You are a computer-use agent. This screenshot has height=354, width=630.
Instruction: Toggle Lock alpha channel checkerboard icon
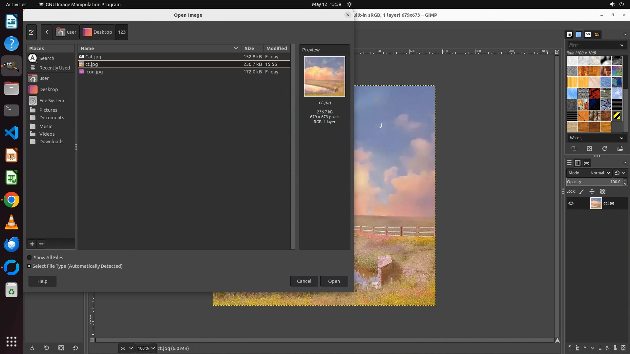tap(603, 191)
